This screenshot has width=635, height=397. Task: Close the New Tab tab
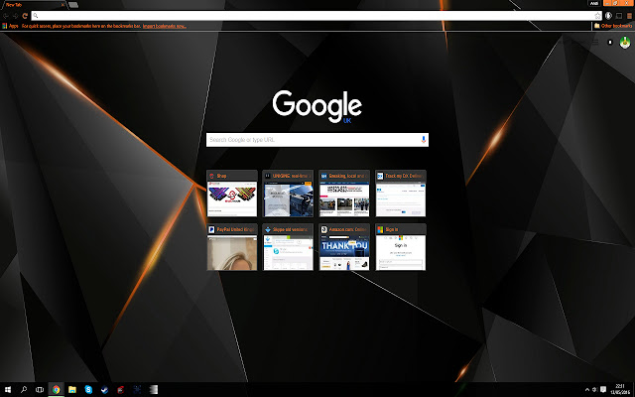pyautogui.click(x=63, y=5)
